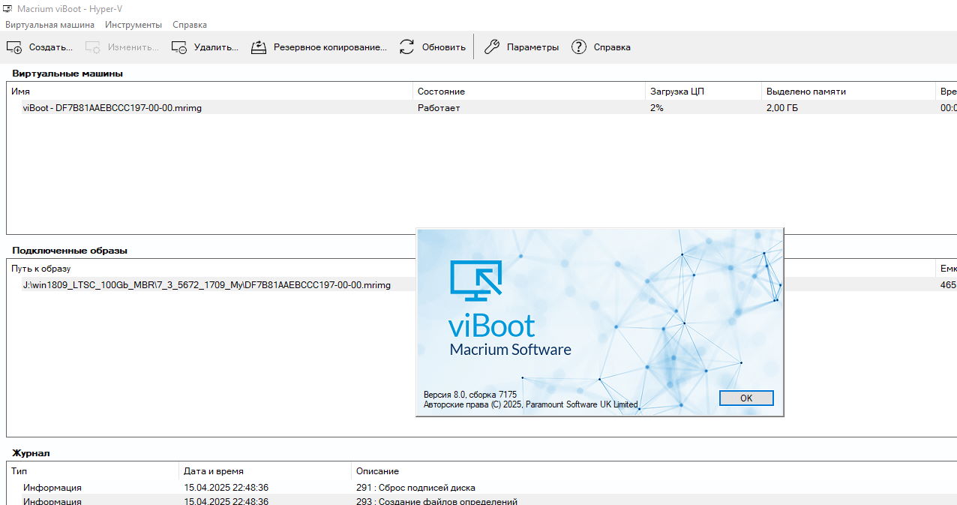The height and width of the screenshot is (505, 957).
Task: Open the Инструменты menu
Action: (133, 25)
